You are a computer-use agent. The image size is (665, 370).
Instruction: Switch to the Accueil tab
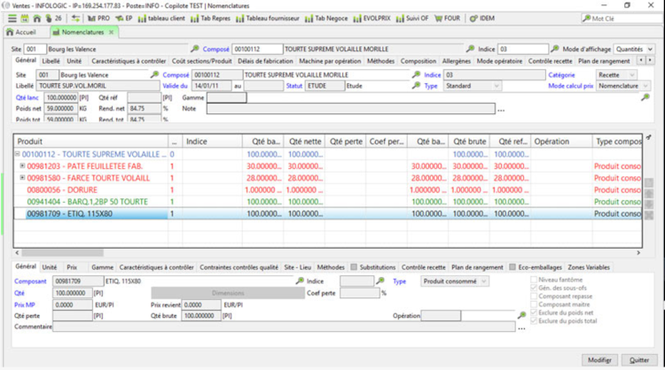[x=21, y=32]
